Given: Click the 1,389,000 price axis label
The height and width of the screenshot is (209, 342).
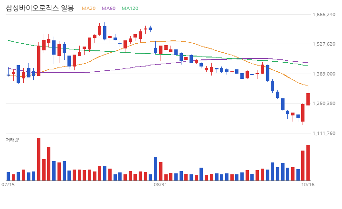Looking at the screenshot, I should pos(324,74).
